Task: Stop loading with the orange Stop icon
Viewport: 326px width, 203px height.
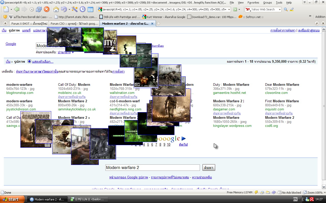Action: point(47,9)
